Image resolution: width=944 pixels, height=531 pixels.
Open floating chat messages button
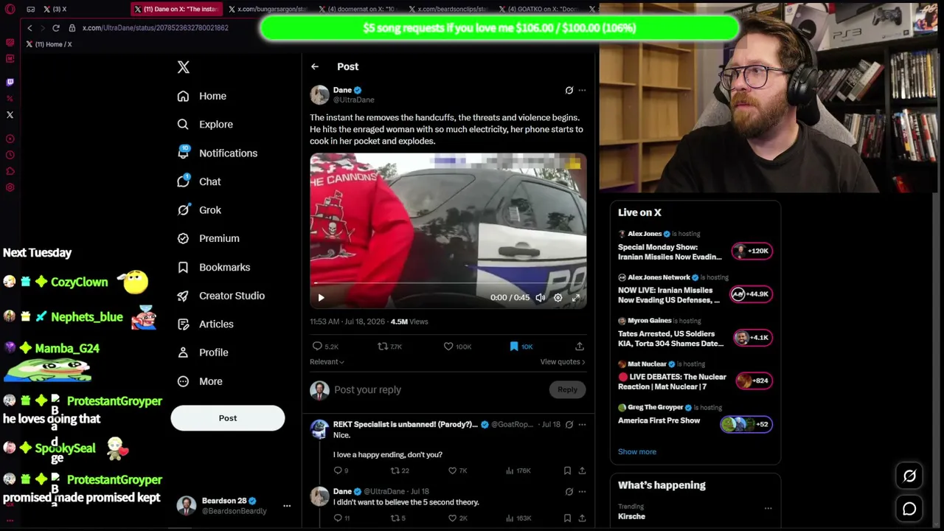coord(909,509)
